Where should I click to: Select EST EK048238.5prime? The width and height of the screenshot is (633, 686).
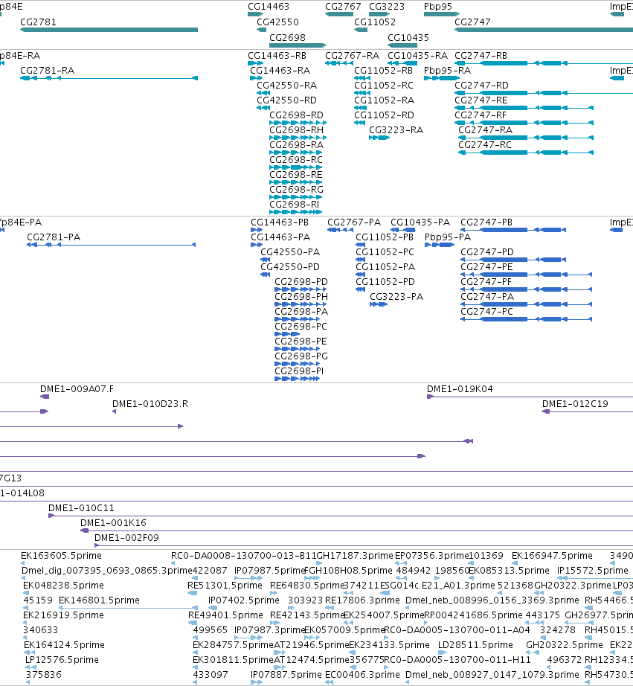63,586
